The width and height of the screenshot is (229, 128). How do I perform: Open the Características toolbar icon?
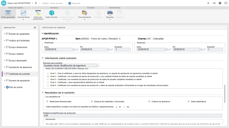click(x=23, y=13)
